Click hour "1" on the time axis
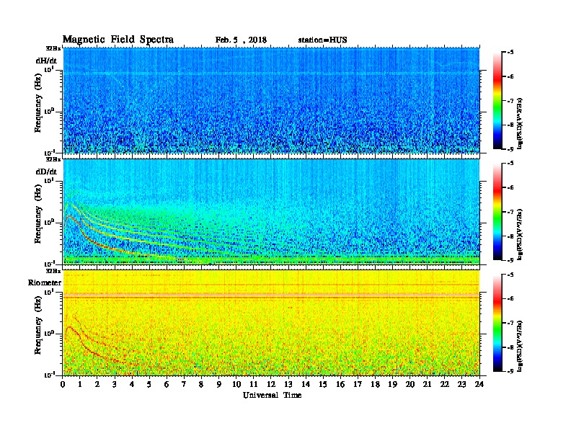The image size is (571, 441). (80, 385)
